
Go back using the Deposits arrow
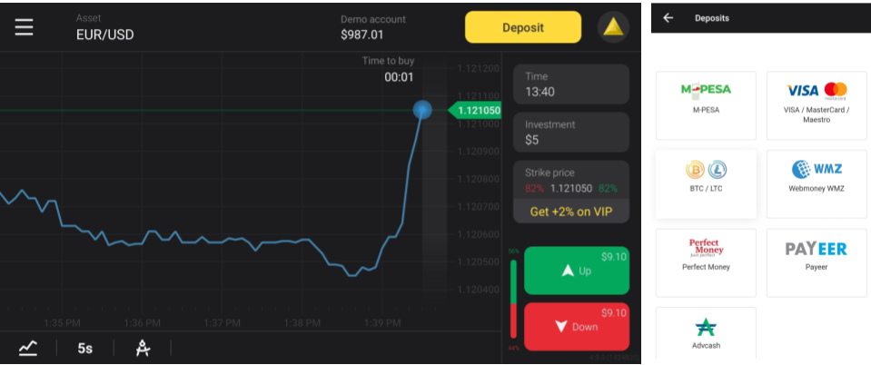pyautogui.click(x=668, y=18)
